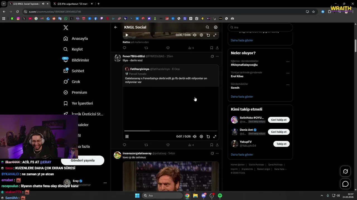Follow back Deniz Ant
The height and width of the screenshot is (200, 357).
[x=279, y=132]
